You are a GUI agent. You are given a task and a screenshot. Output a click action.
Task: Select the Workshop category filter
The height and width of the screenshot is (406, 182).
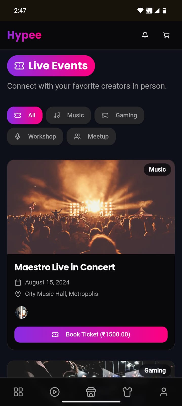[35, 137]
